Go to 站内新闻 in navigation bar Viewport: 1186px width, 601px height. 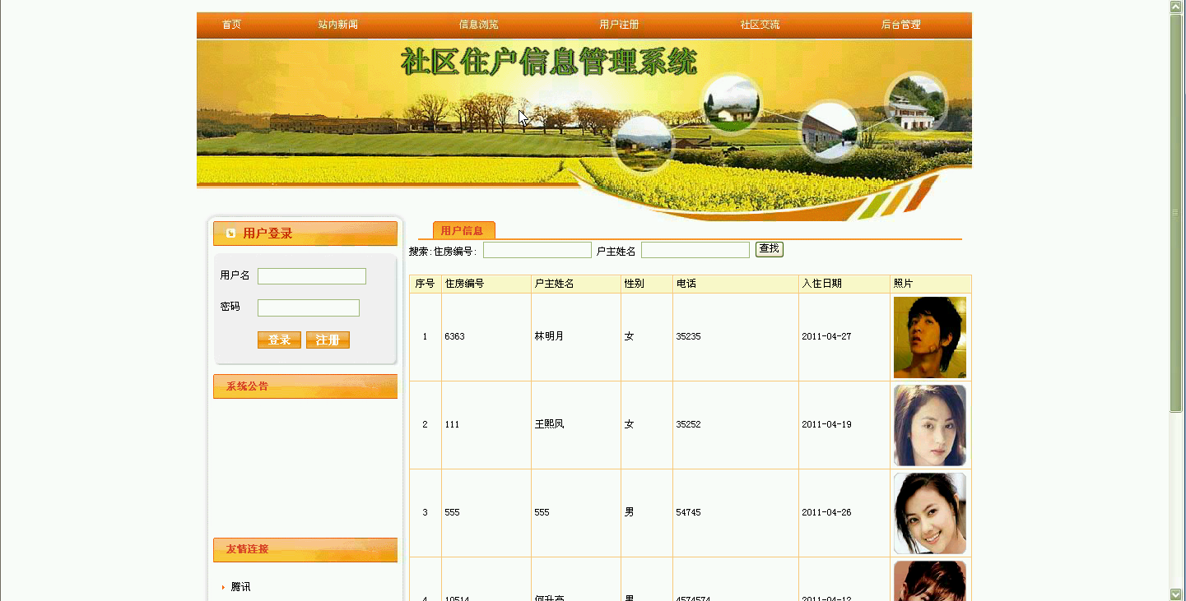point(337,25)
